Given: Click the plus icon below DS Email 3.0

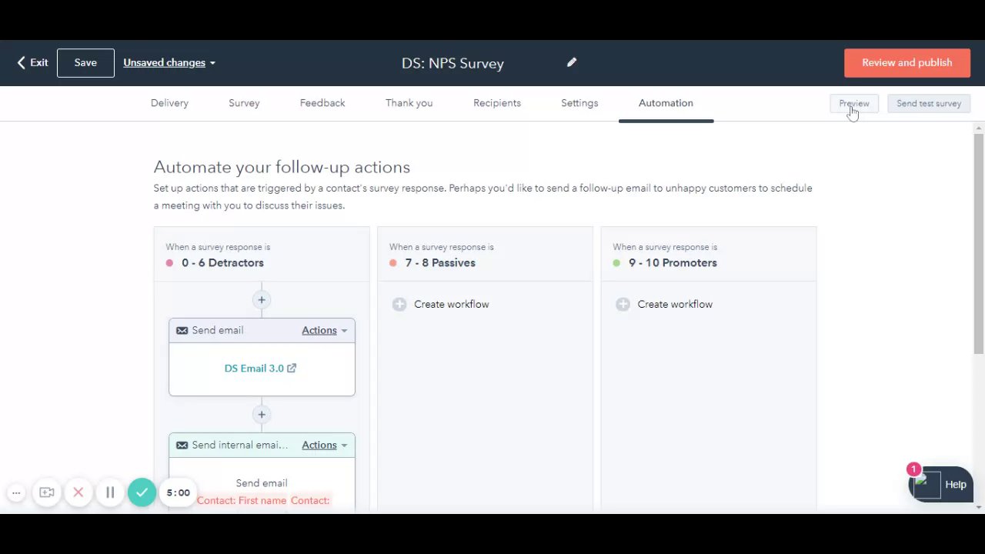Looking at the screenshot, I should 262,415.
